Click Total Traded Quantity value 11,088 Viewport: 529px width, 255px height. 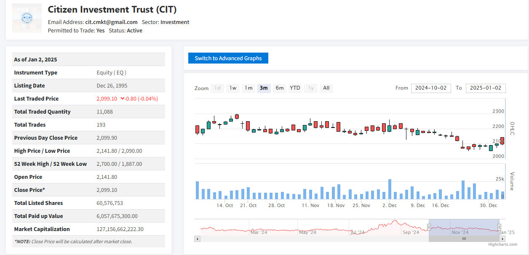(105, 112)
